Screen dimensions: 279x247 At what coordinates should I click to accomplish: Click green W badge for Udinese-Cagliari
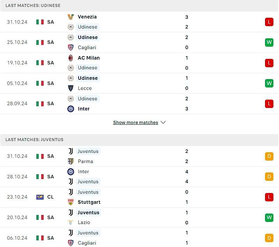coord(269,42)
